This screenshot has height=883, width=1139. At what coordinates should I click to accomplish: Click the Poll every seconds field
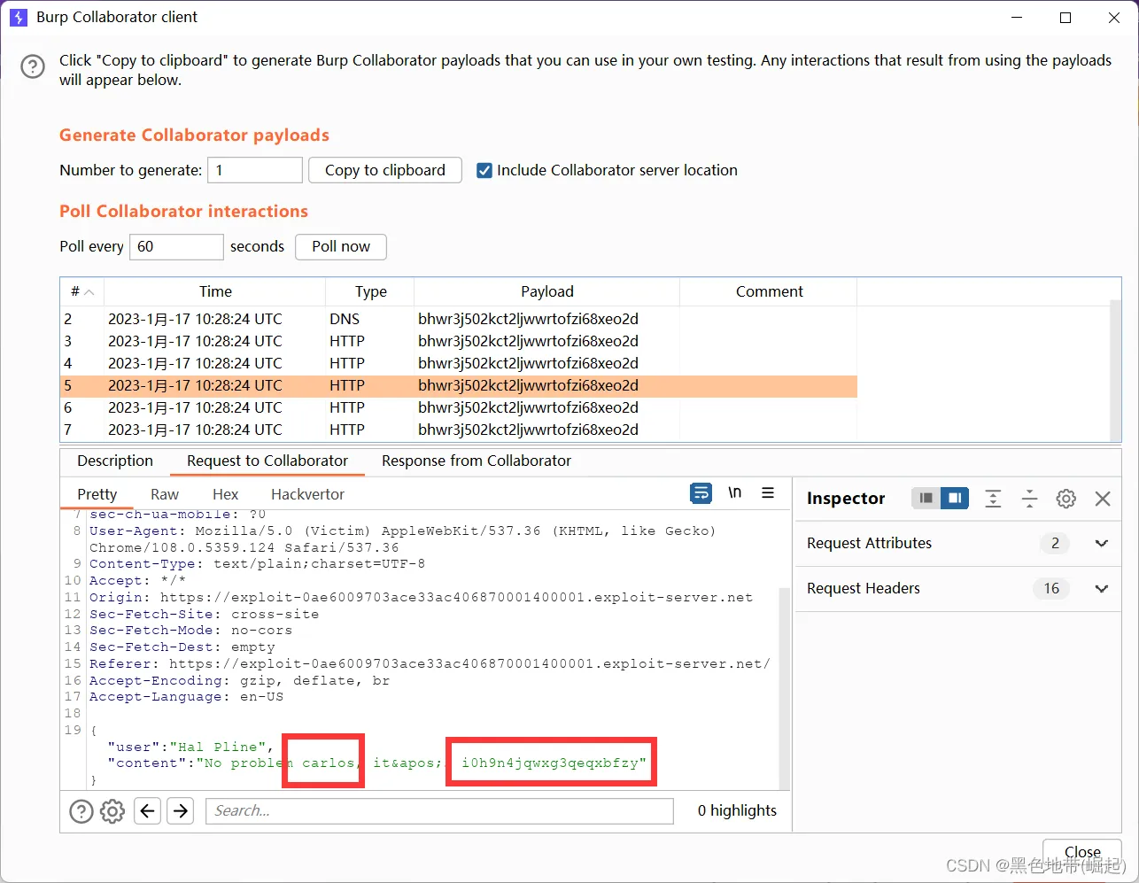176,246
